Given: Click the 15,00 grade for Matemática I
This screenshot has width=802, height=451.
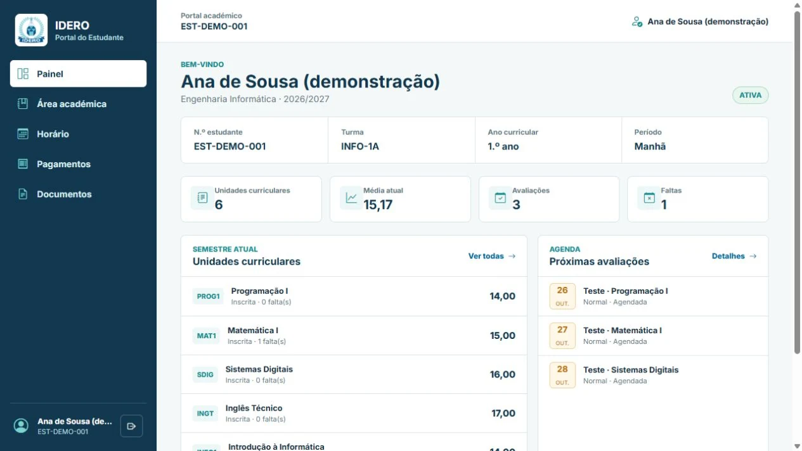Looking at the screenshot, I should (x=502, y=336).
